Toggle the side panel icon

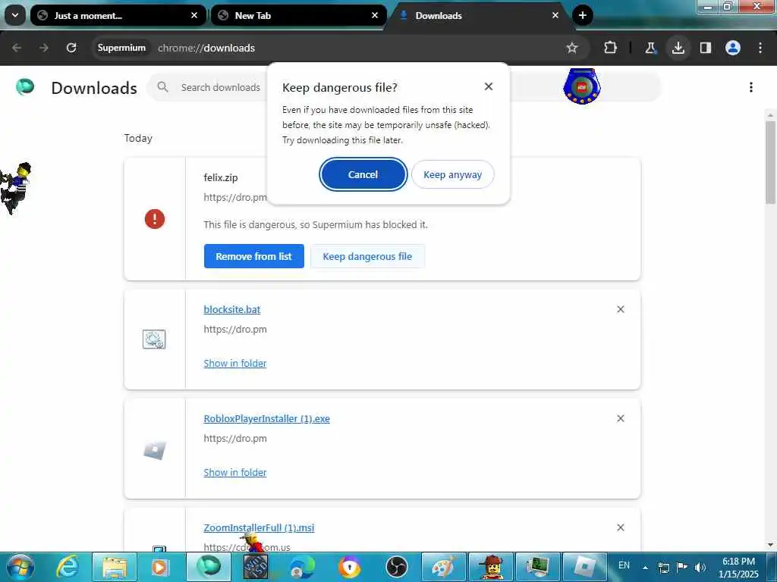point(706,48)
